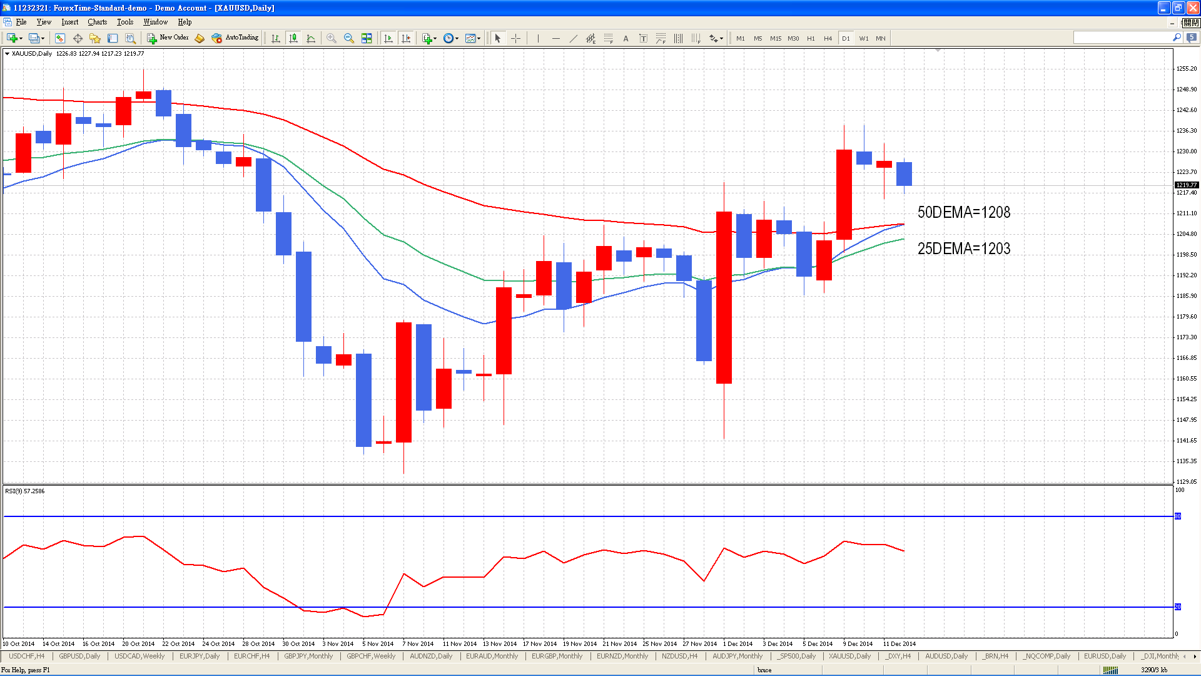Select the W1 weekly timeframe
This screenshot has height=676, width=1201.
[864, 38]
